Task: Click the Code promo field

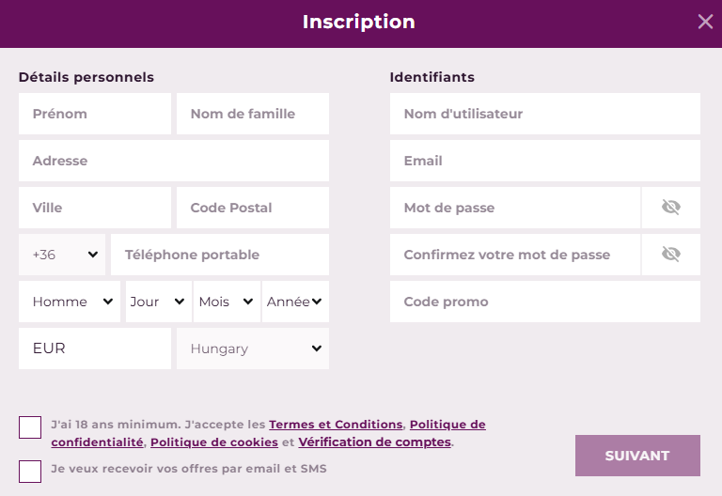Action: click(545, 302)
